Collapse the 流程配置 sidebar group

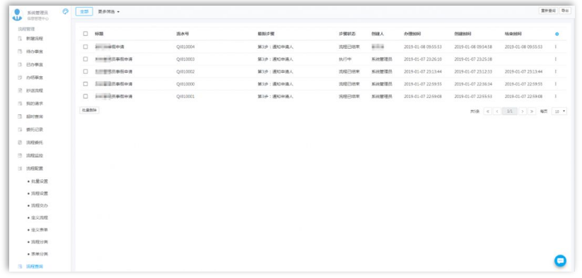pyautogui.click(x=34, y=169)
